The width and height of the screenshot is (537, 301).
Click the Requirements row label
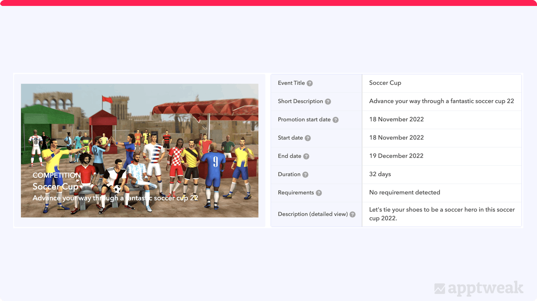[x=295, y=192]
